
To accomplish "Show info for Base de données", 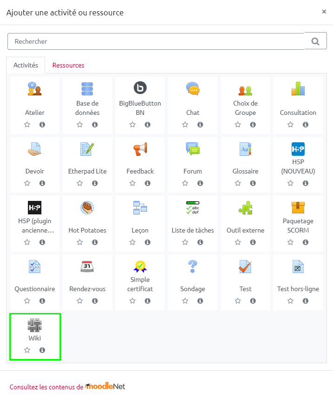I will click(x=95, y=125).
